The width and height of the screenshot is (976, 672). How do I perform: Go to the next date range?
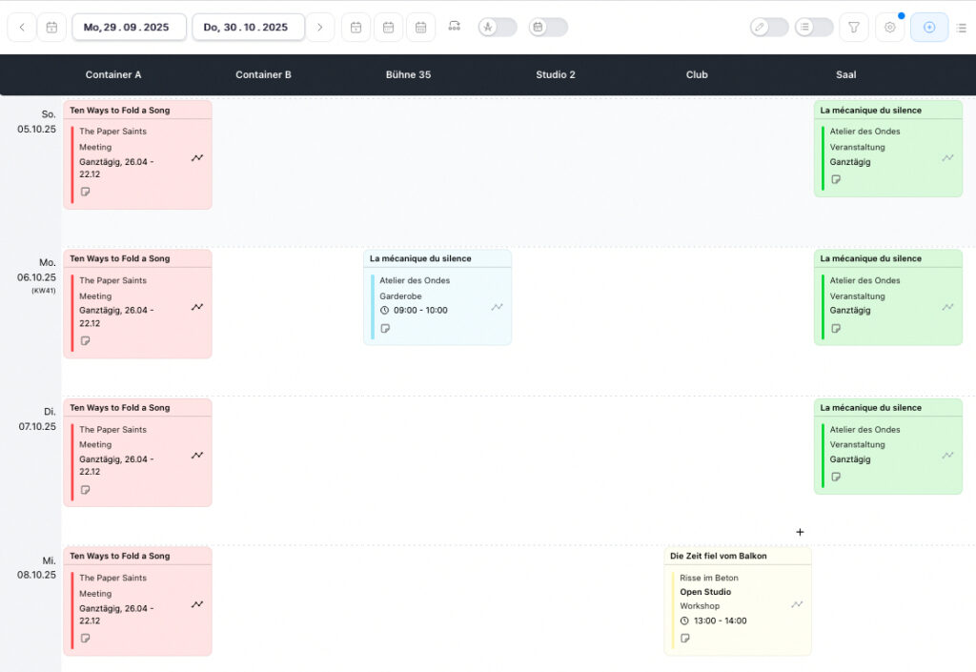point(320,28)
